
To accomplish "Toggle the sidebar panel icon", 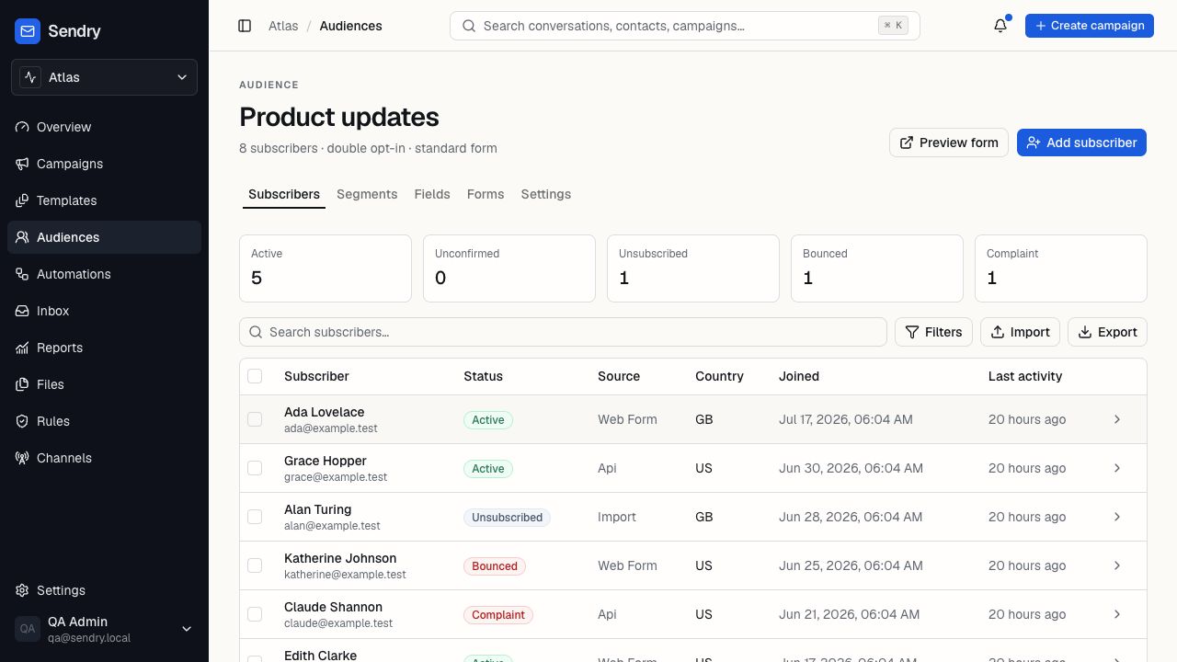I will click(x=245, y=26).
